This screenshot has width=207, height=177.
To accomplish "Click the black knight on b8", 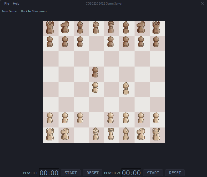I will pyautogui.click(x=66, y=28).
